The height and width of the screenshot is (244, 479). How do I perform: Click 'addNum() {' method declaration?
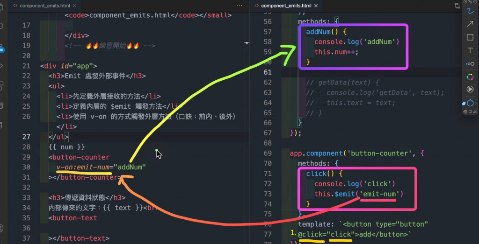[x=327, y=31]
